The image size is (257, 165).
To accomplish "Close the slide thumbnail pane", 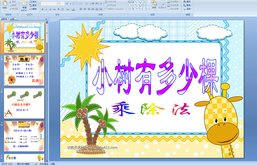I will pos(46,19).
